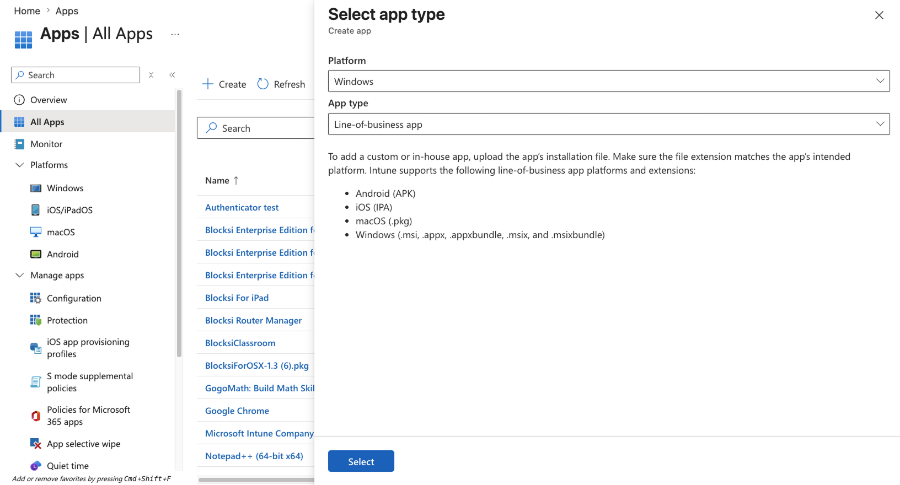Click Refresh in the toolbar

coord(281,84)
